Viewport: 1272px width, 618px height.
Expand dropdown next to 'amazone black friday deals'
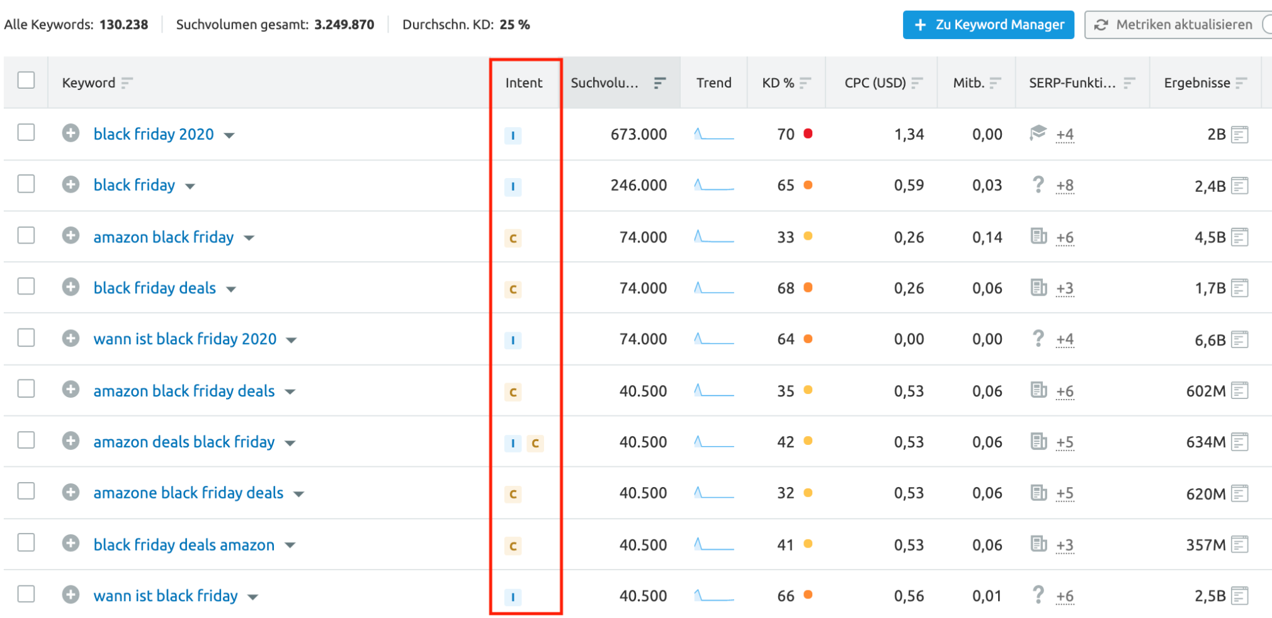[298, 494]
